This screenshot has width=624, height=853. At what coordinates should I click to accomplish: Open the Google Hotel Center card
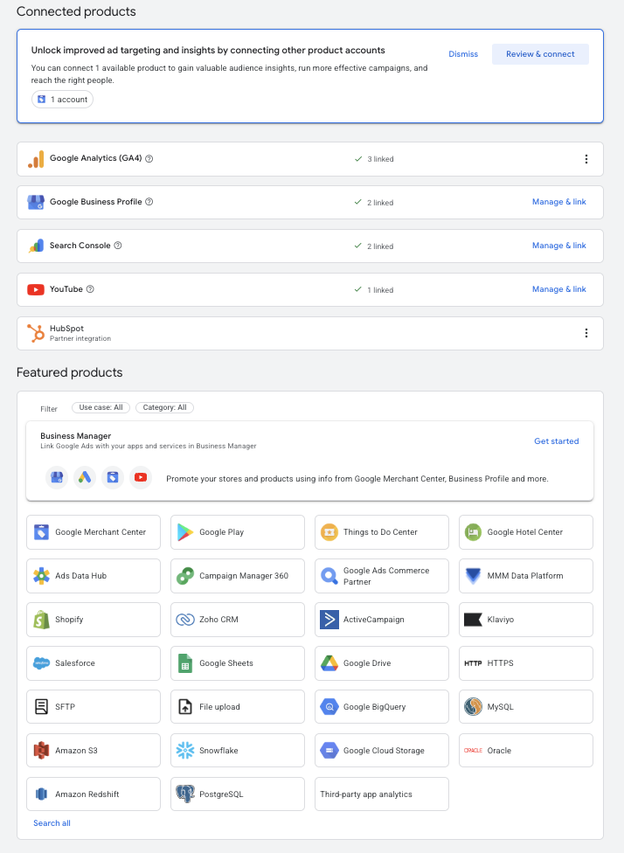tap(526, 532)
